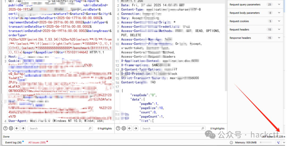The width and height of the screenshot is (287, 146).
Task: Click the "Connection:" response header line
Action: [141, 14]
